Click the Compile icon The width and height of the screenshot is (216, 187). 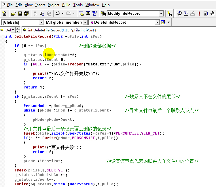[x=179, y=13]
